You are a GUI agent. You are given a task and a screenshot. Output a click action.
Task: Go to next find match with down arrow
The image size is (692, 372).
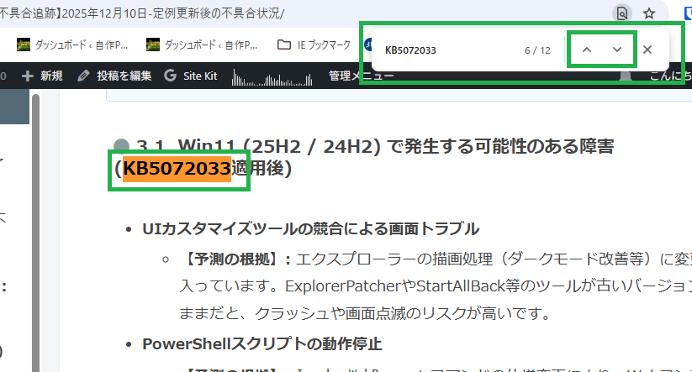[x=617, y=50]
